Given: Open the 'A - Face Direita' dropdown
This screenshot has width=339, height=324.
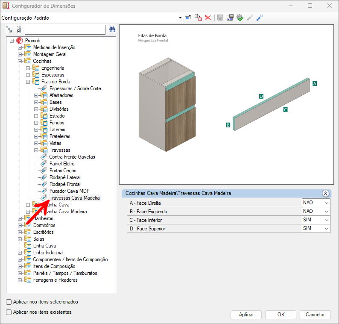Looking at the screenshot, I should [327, 203].
